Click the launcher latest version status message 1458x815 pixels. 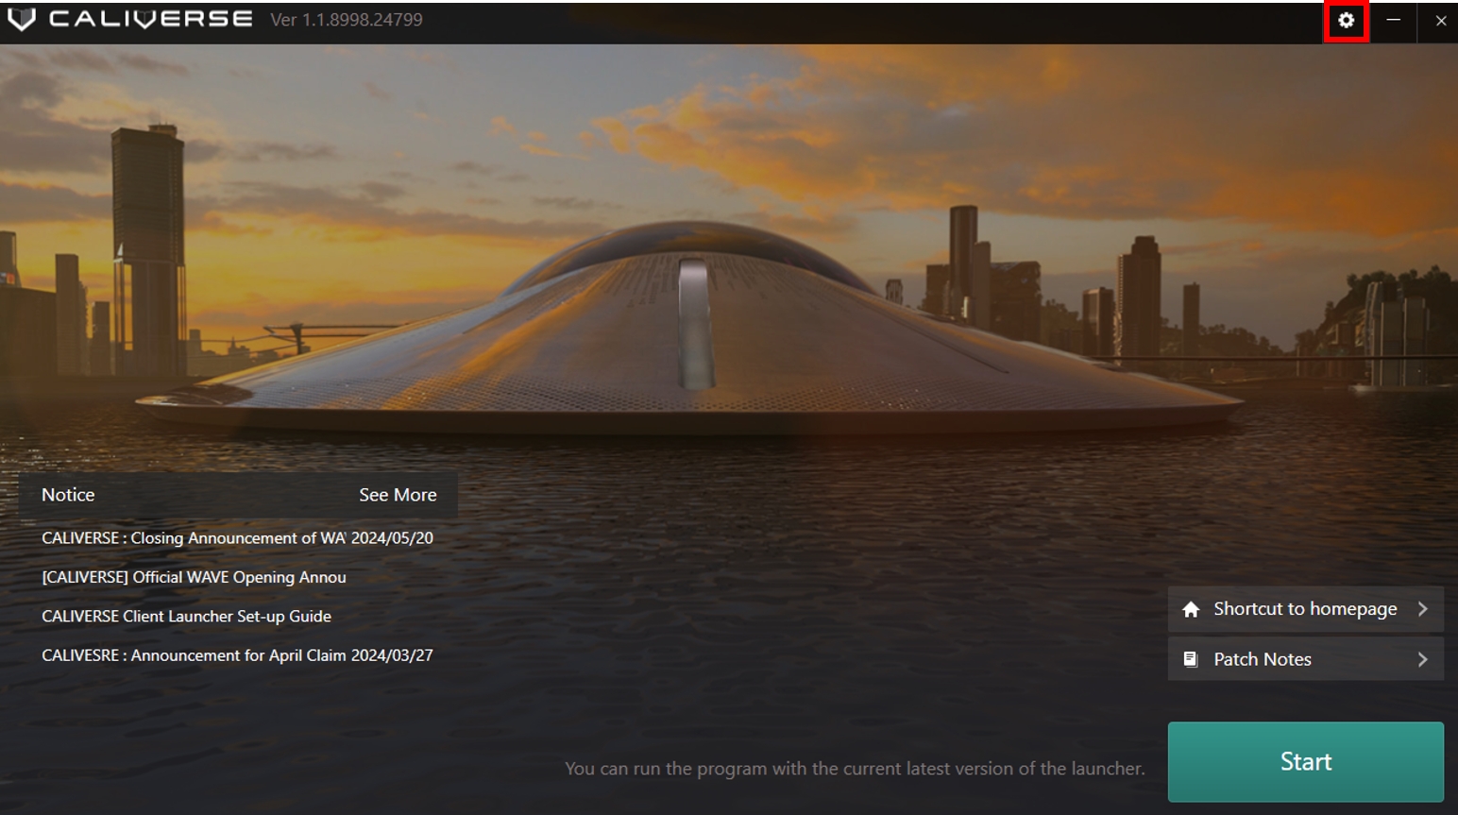pyautogui.click(x=854, y=769)
